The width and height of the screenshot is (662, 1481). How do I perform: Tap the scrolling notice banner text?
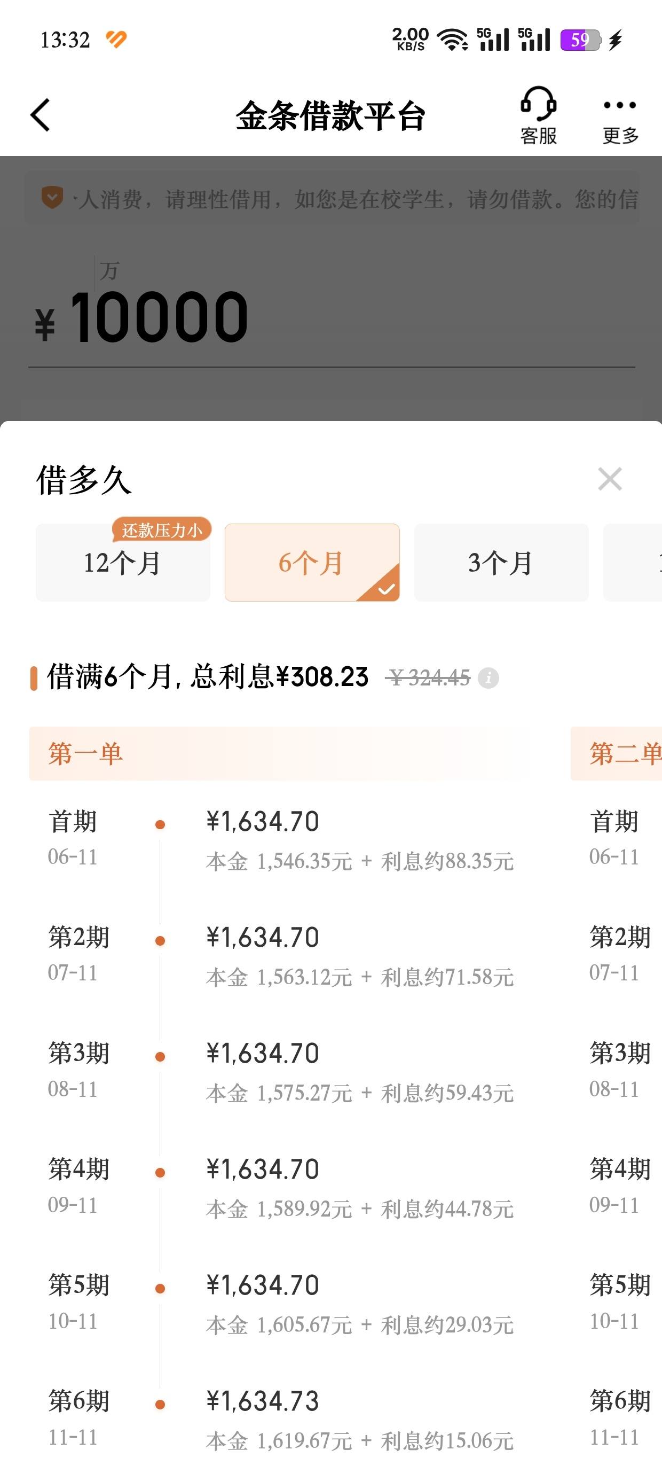(x=356, y=199)
